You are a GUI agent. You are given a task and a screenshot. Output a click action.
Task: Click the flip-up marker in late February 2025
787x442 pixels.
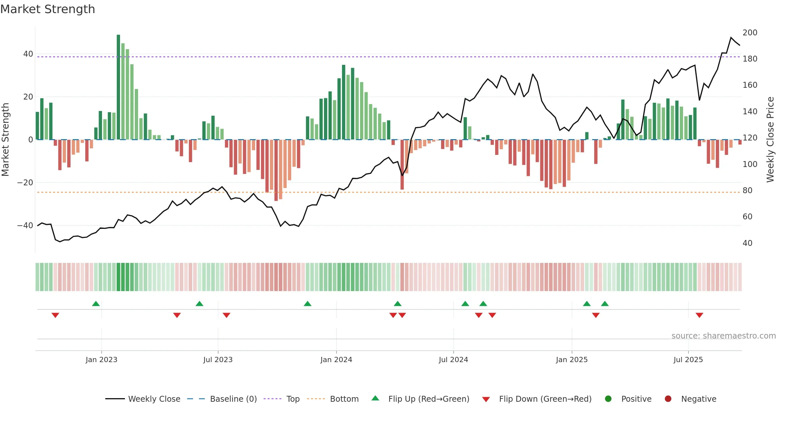coord(605,304)
